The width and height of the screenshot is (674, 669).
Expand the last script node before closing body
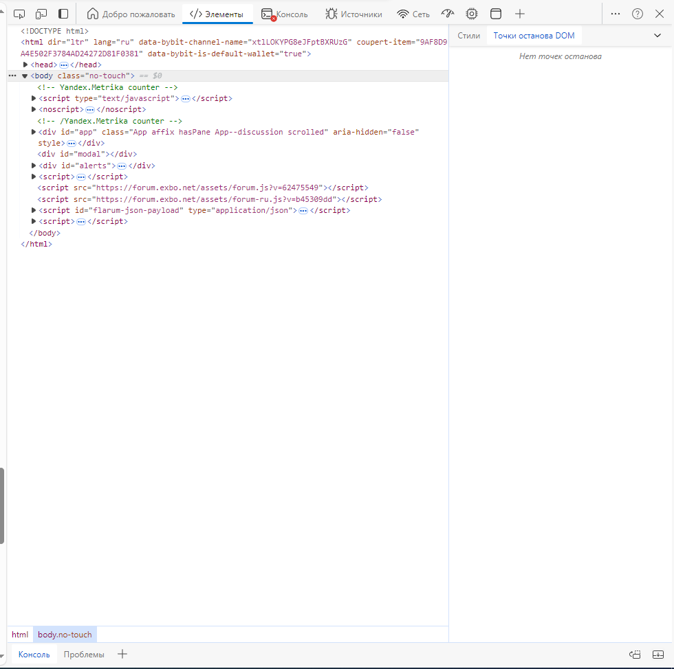(34, 221)
